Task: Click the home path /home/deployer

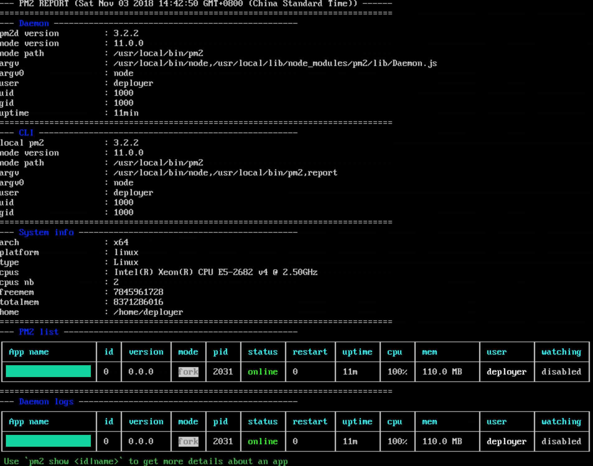Action: (148, 312)
